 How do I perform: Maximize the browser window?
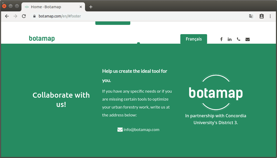coord(17,6)
